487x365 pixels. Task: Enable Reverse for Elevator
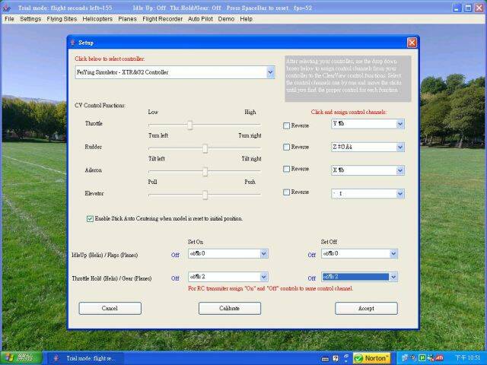coord(286,192)
